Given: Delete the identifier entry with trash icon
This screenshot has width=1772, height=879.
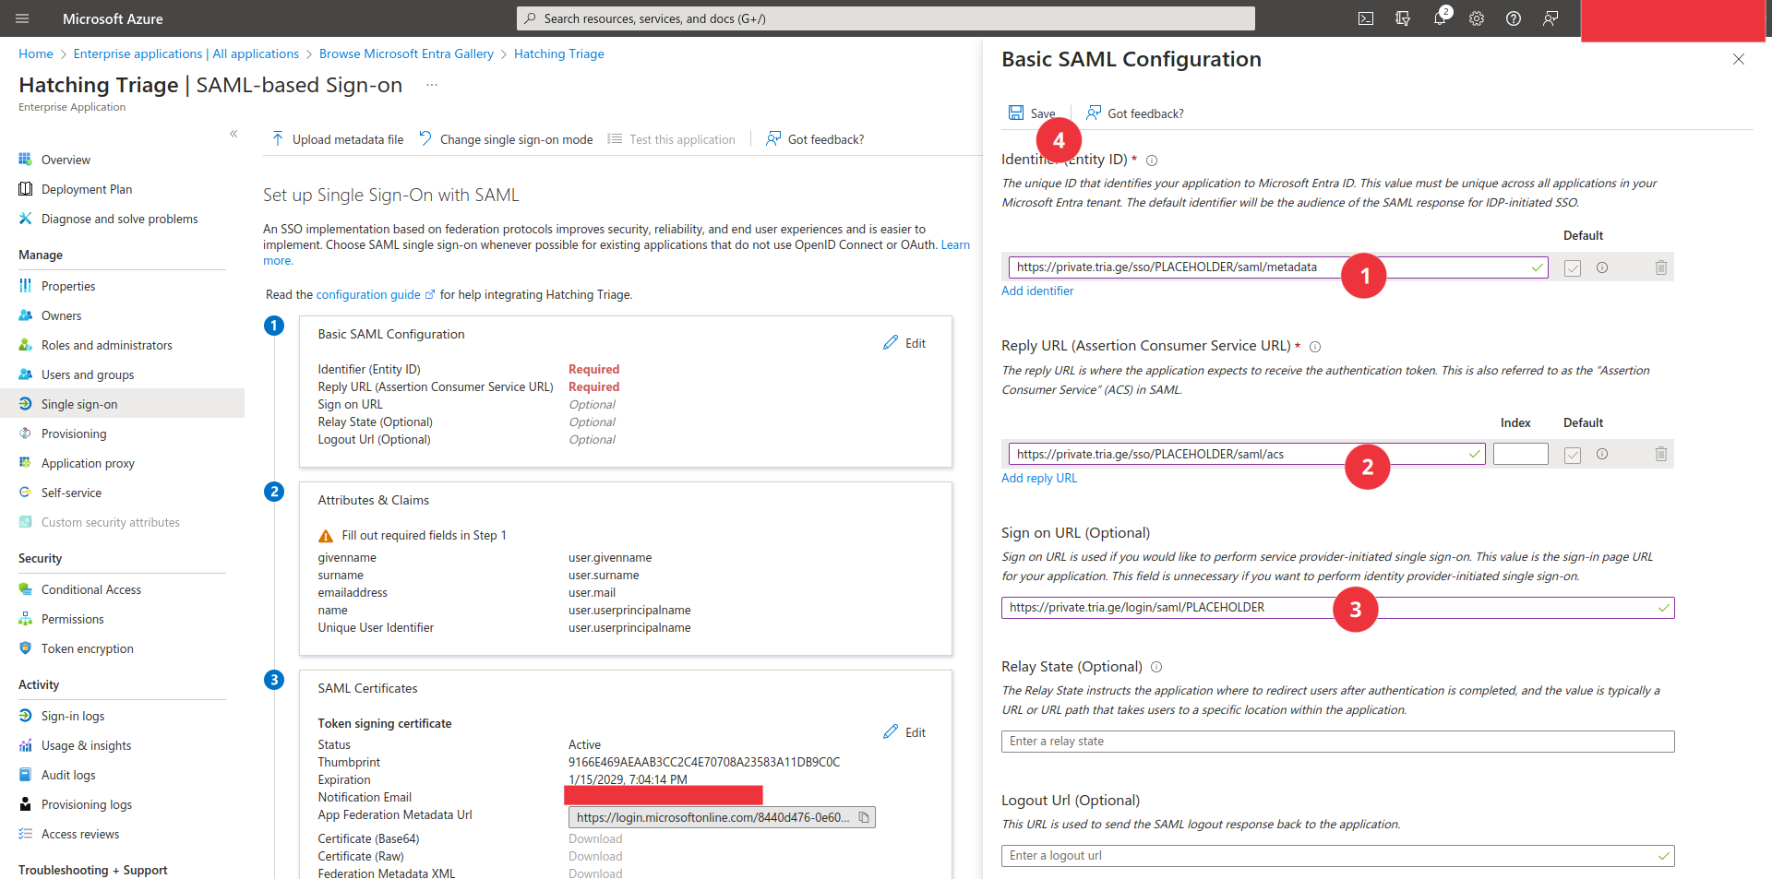Looking at the screenshot, I should tap(1661, 267).
